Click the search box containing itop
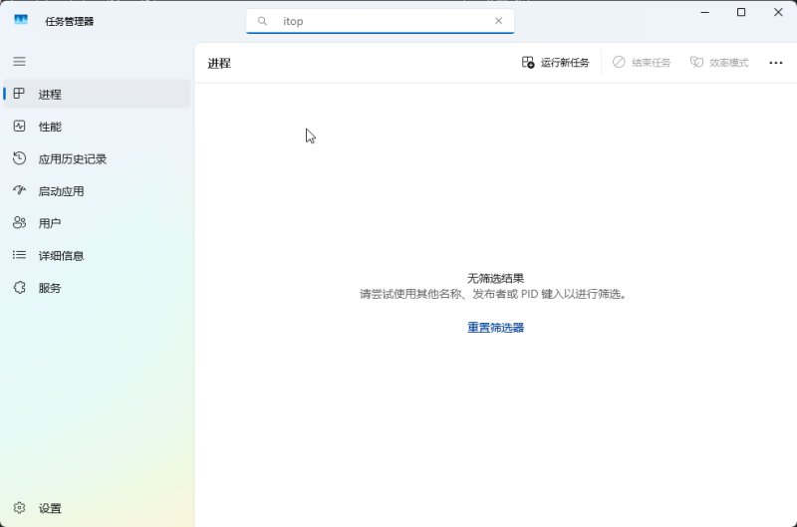Viewport: 797px width, 527px height. 381,21
